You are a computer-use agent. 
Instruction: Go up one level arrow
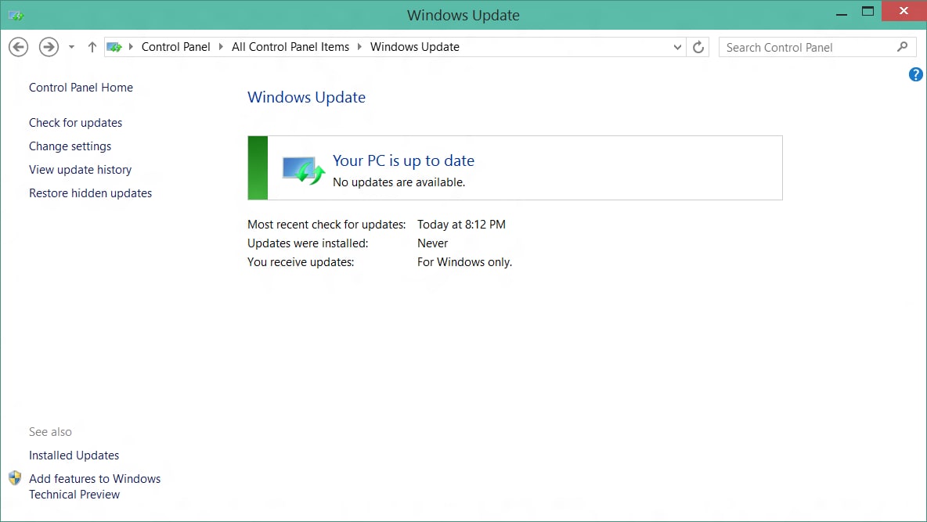point(92,47)
